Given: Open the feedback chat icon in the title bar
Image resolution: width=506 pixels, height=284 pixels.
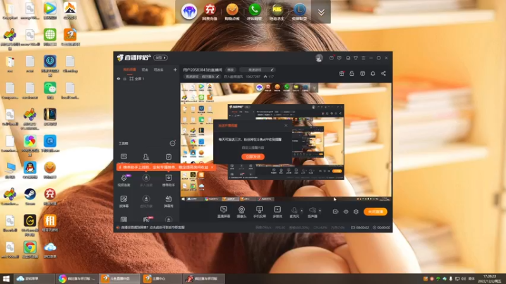Looking at the screenshot, I should (339, 58).
